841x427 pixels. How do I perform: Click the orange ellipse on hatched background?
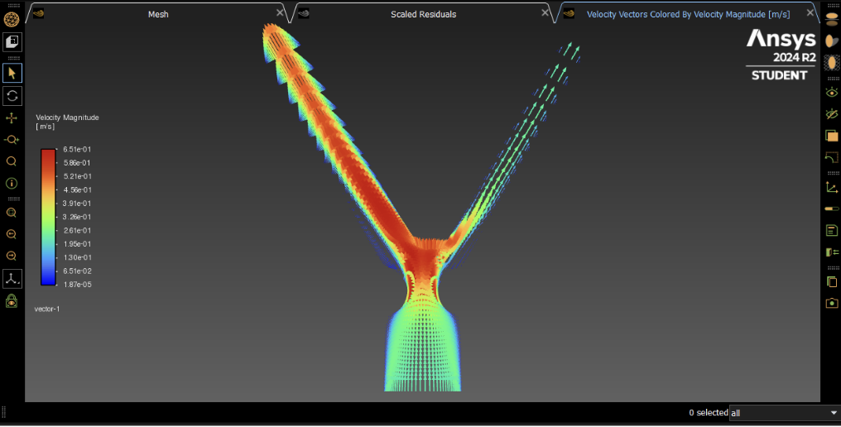[832, 62]
